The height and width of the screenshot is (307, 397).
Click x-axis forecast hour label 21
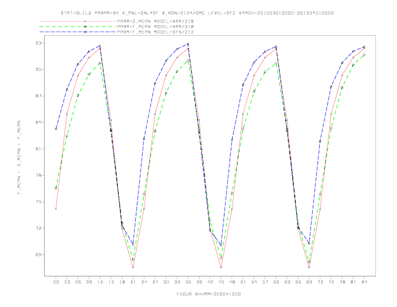(x=133, y=282)
